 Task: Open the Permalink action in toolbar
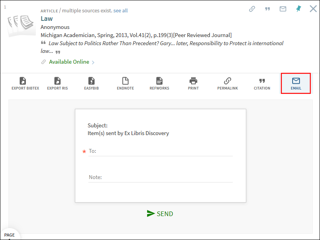pyautogui.click(x=227, y=83)
